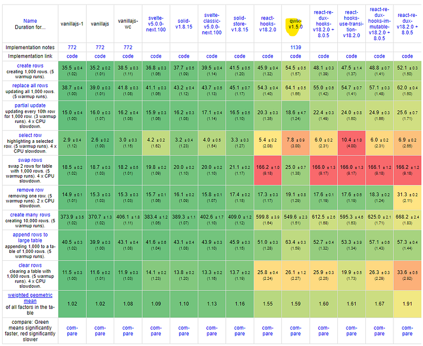Open react-hooks-use-transition-v18.2.0 header link
The width and height of the screenshot is (423, 346).
(x=351, y=24)
